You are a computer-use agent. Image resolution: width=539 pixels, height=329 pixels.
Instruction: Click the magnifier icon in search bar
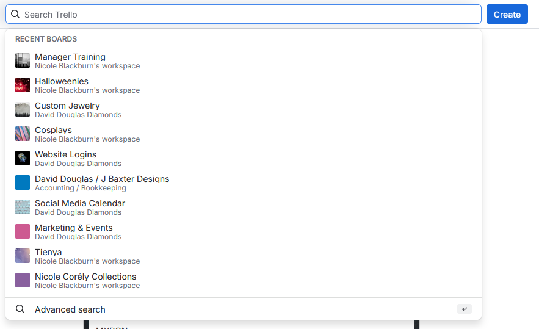15,14
